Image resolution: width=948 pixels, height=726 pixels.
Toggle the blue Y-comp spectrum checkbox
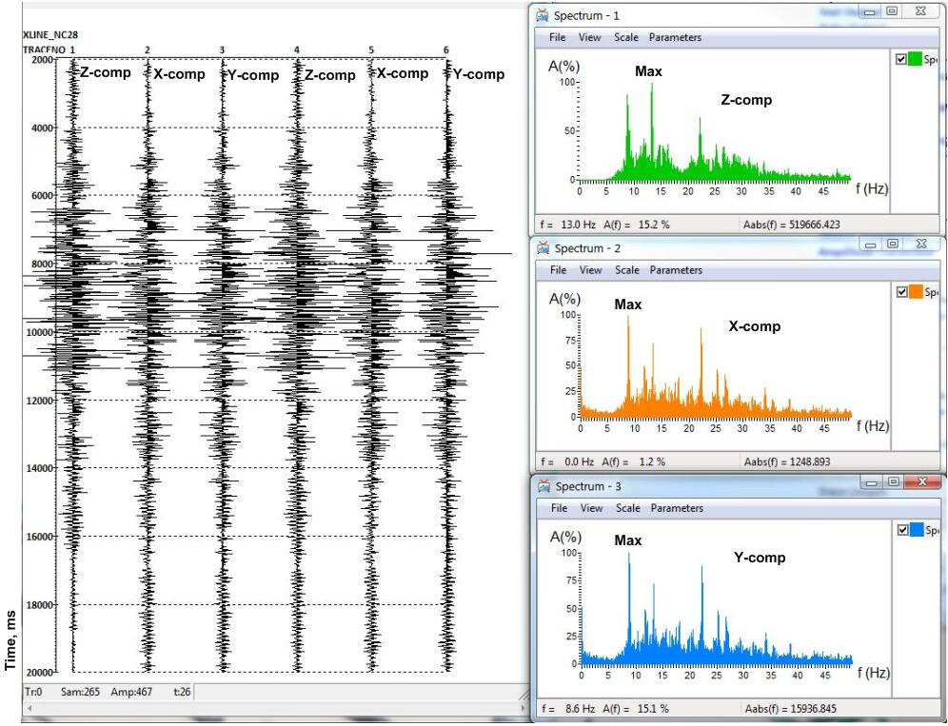click(x=902, y=530)
